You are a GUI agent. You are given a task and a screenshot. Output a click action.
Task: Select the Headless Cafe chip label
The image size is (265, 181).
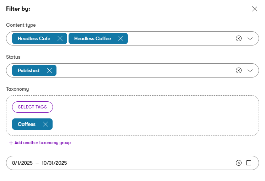(x=34, y=38)
